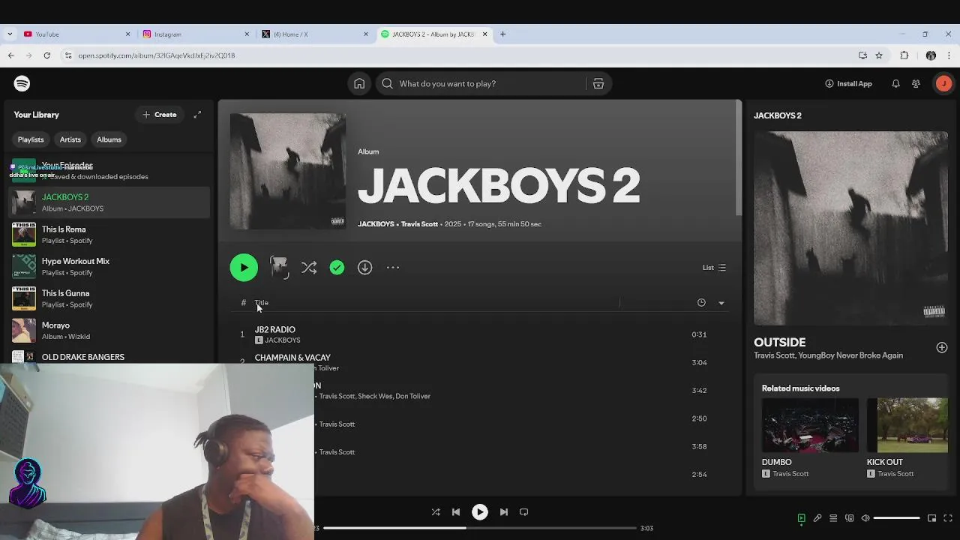The image size is (960, 540).
Task: Reload the page
Action: (x=46, y=55)
